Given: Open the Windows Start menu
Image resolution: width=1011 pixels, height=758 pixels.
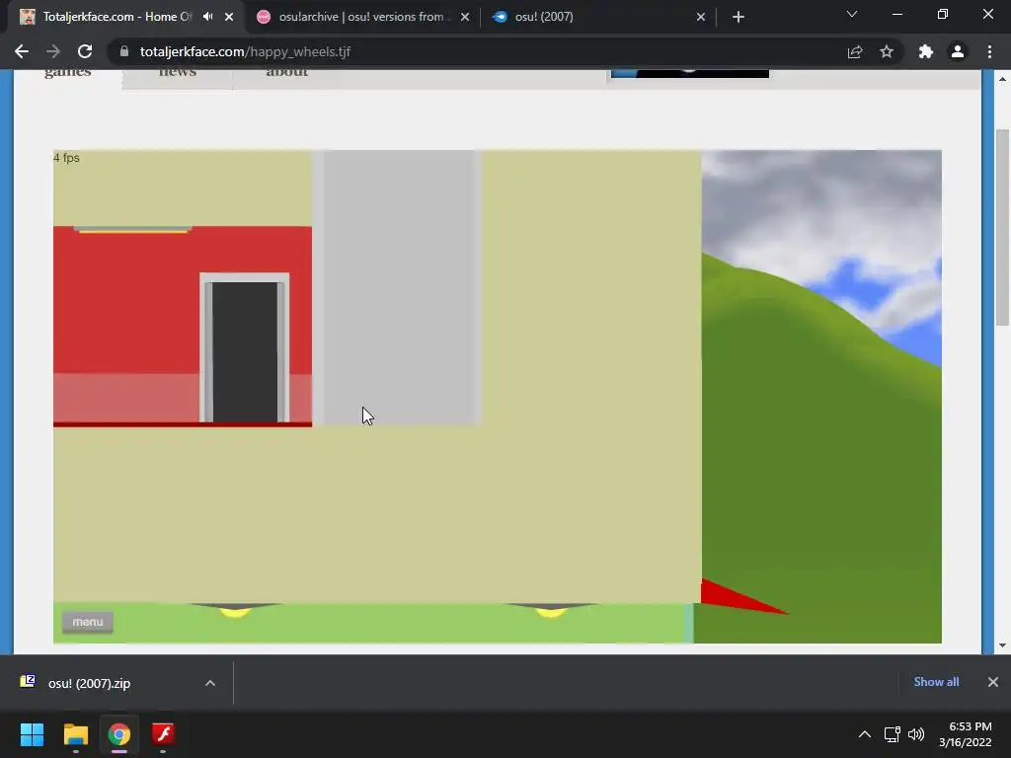Looking at the screenshot, I should (32, 734).
